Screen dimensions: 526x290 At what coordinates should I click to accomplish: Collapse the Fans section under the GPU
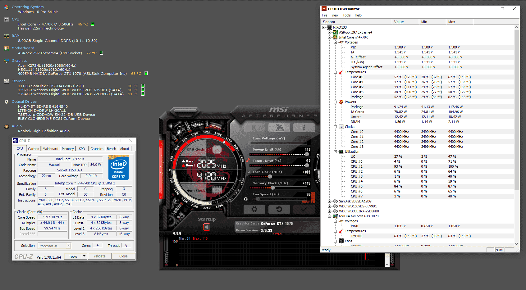[x=336, y=241]
